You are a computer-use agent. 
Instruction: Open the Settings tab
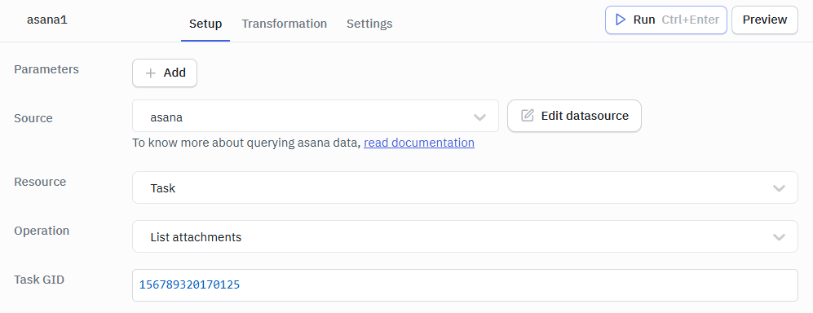pyautogui.click(x=369, y=24)
